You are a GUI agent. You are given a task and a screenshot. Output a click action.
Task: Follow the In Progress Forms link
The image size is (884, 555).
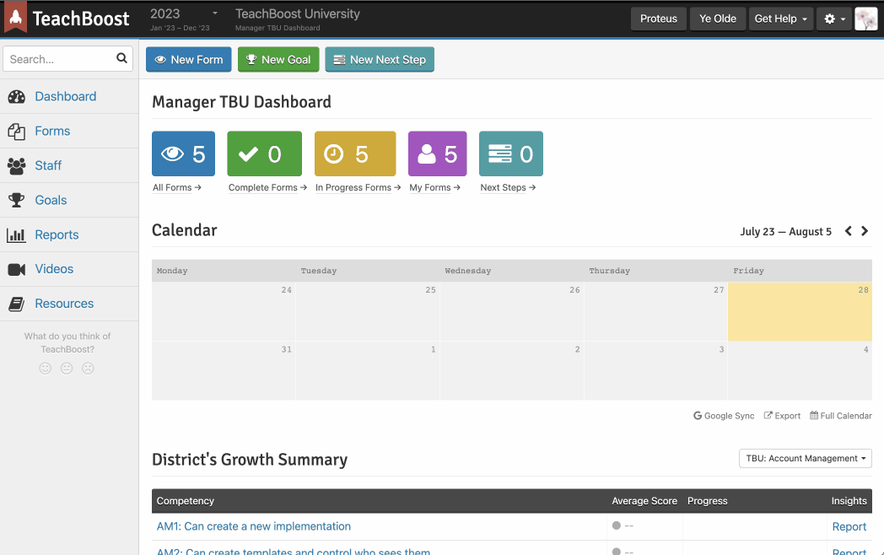tap(358, 187)
